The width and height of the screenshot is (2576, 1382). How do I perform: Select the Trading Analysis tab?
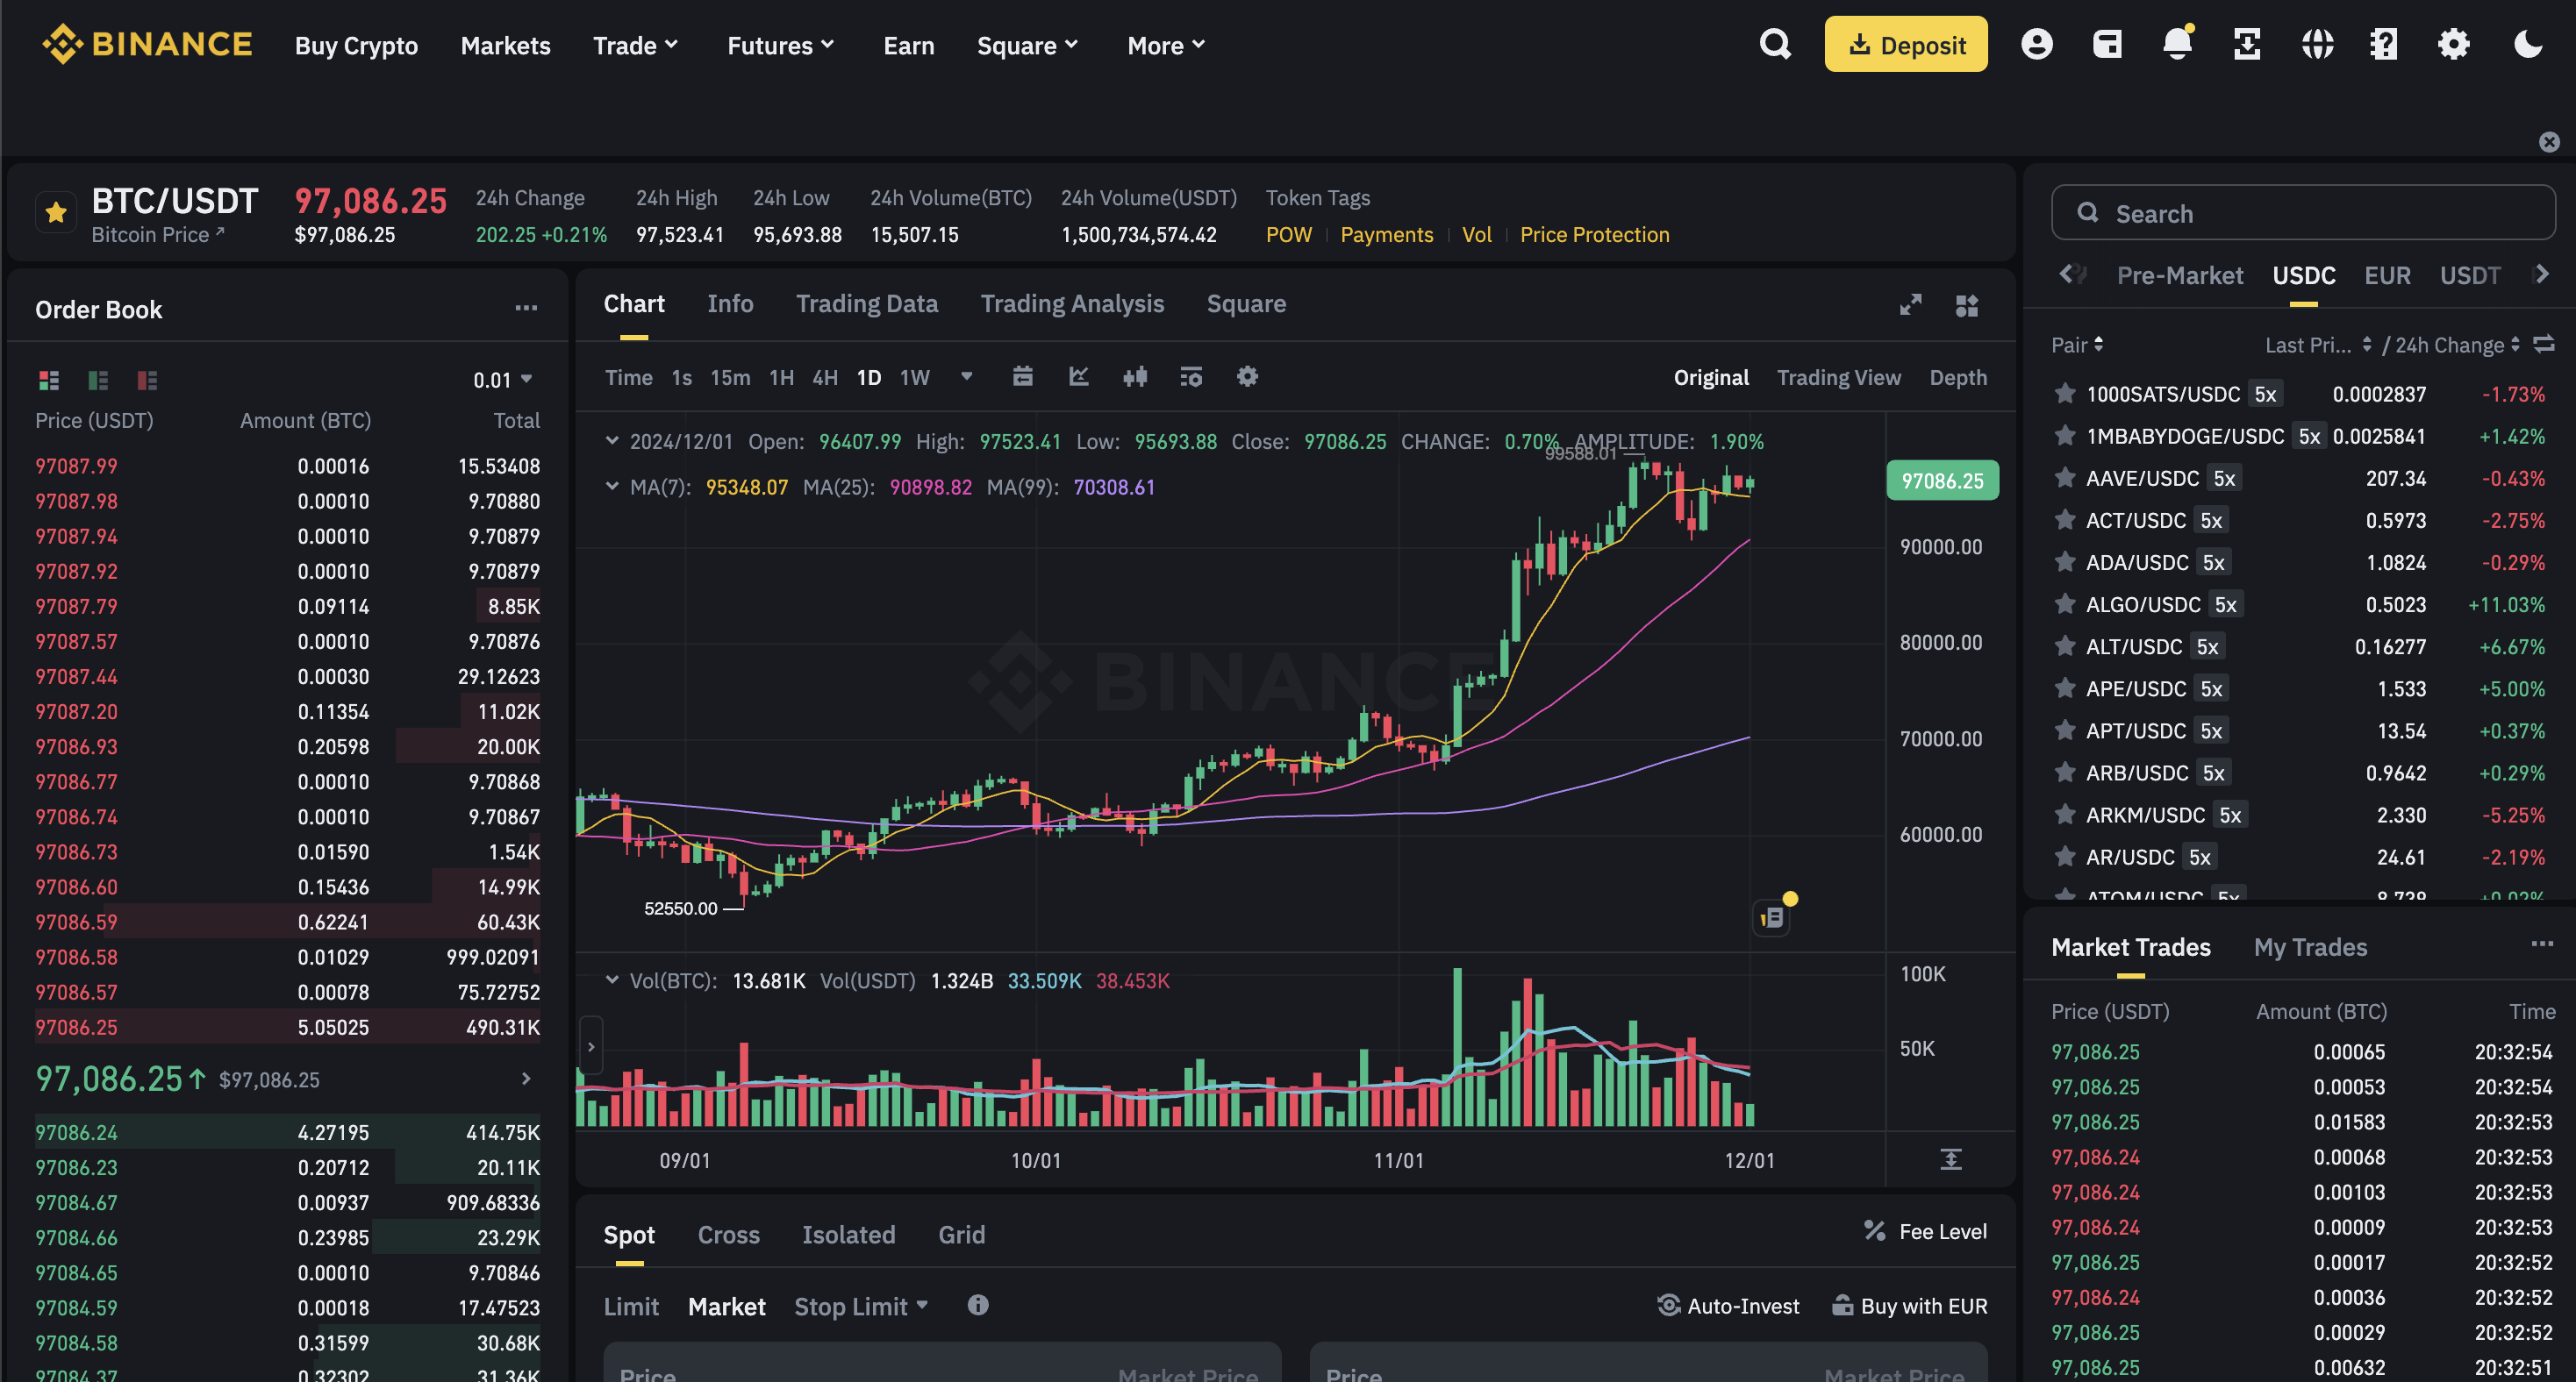pos(1071,303)
